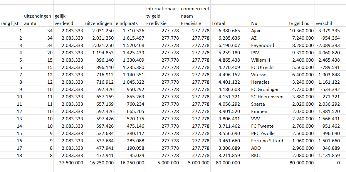Image resolution: width=346 pixels, height=172 pixels.
Task: Select the sum cell 37.500.000
Action: (69, 163)
